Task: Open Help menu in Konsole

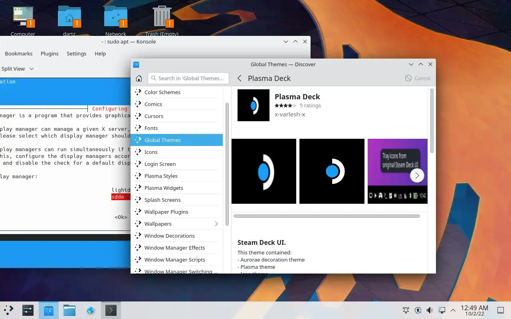Action: click(100, 53)
